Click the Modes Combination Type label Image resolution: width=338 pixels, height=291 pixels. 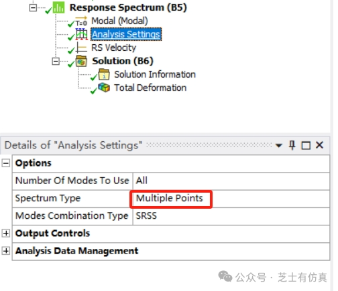point(72,216)
